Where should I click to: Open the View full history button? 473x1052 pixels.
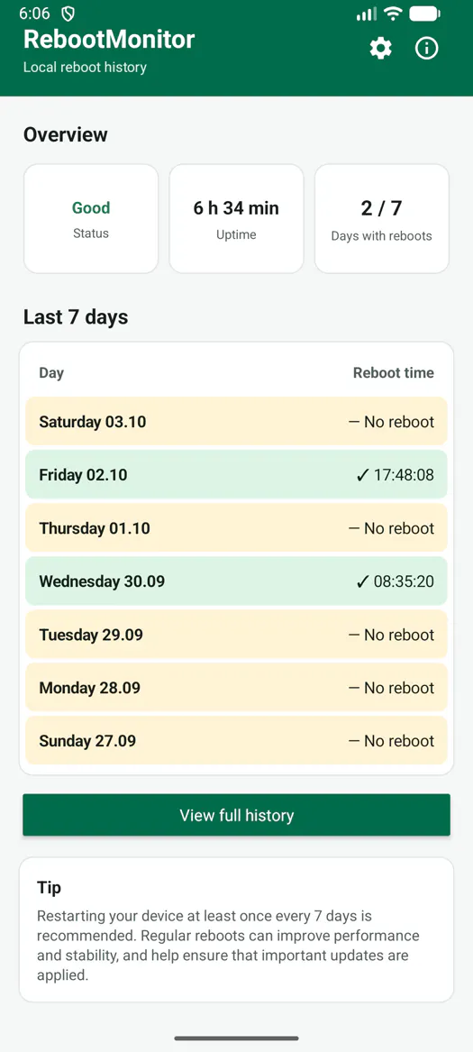click(236, 815)
